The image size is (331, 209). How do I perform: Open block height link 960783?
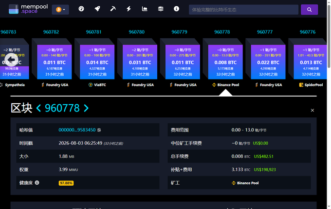tap(8, 32)
